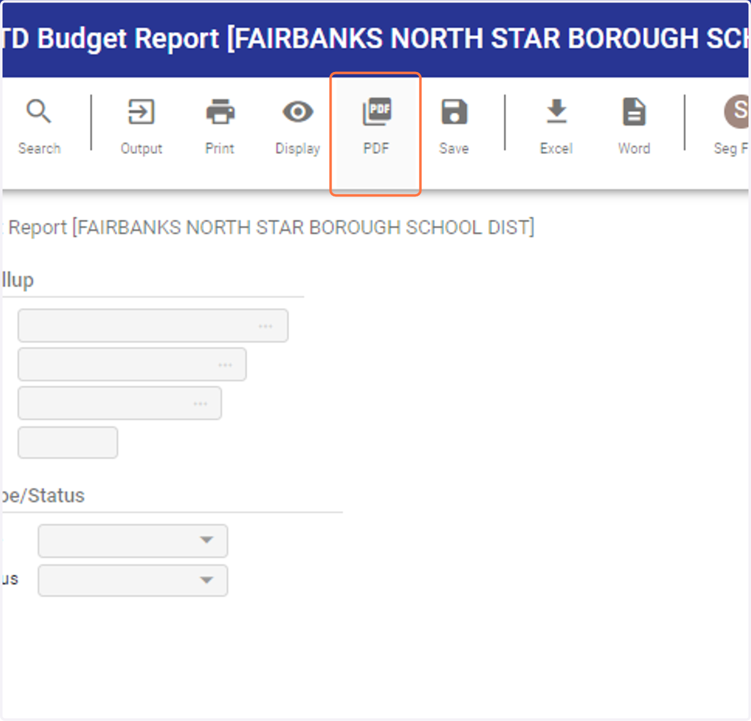This screenshot has height=721, width=751.
Task: Open the Status dropdown arrow
Action: [207, 580]
